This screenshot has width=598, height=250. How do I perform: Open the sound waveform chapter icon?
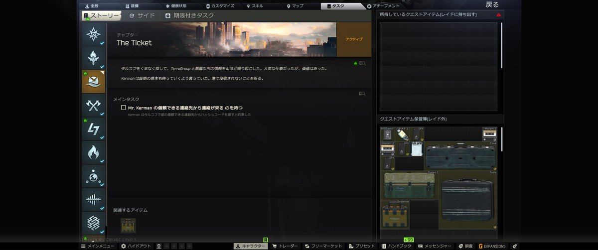(x=94, y=200)
